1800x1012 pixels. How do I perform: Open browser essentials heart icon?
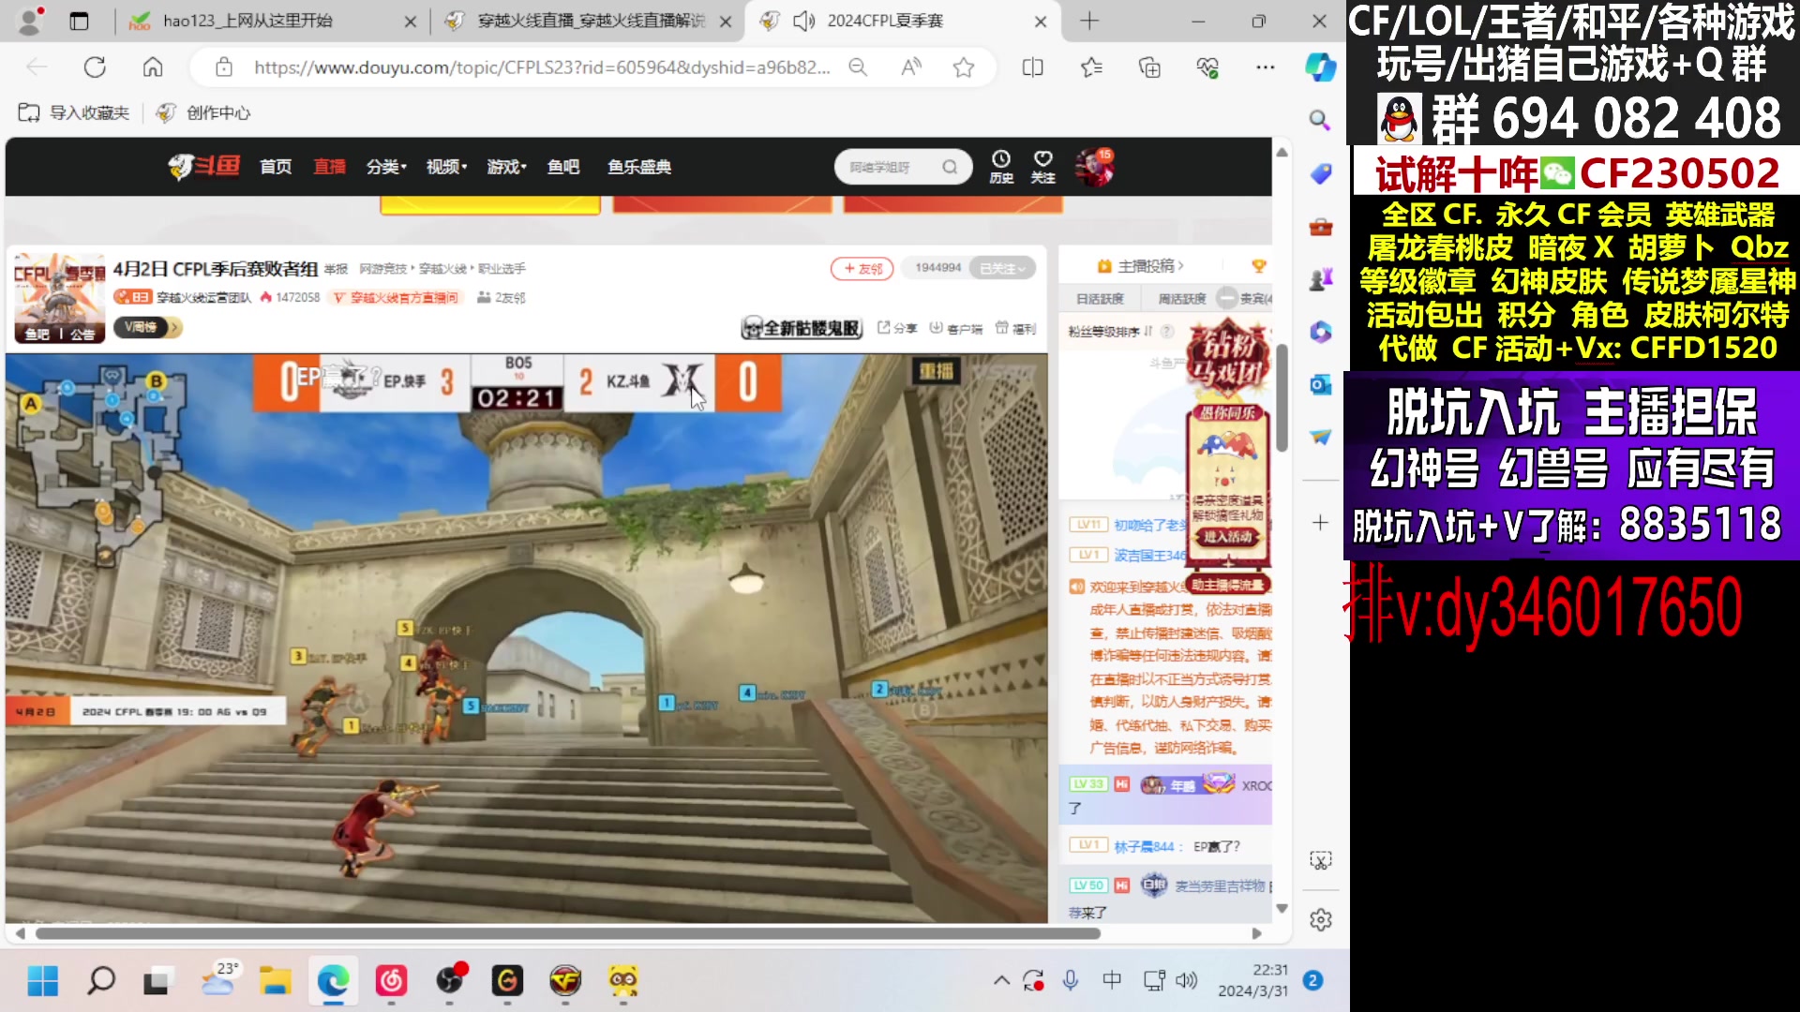point(1207,67)
